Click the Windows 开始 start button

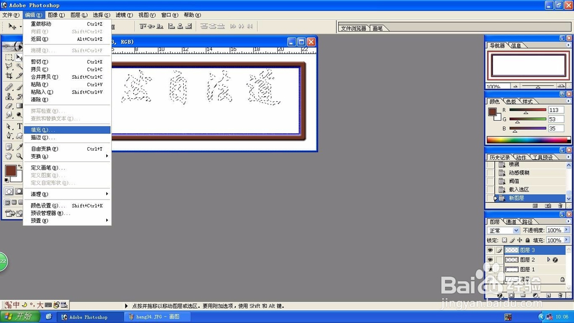click(20, 317)
